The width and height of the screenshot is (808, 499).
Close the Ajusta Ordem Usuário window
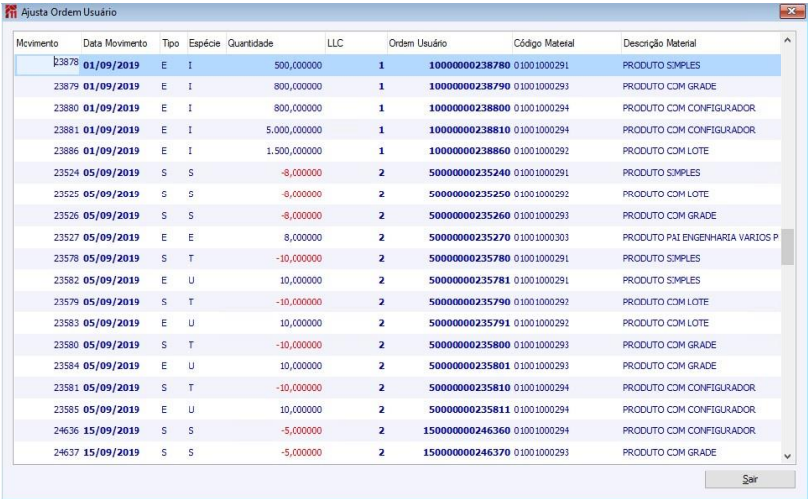pos(791,11)
